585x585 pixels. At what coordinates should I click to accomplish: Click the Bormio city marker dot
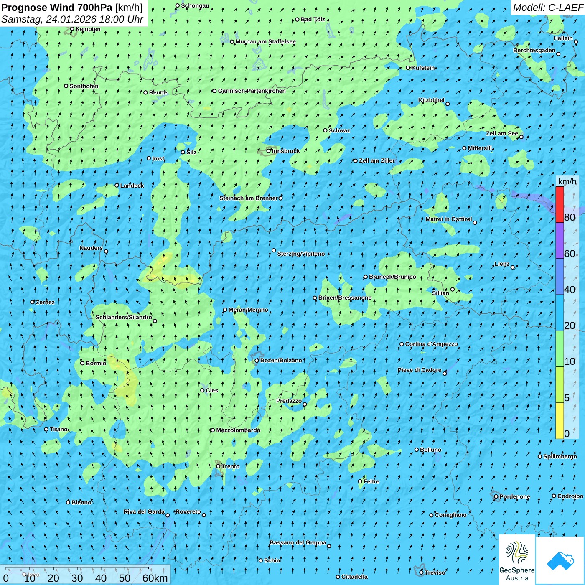[82, 363]
